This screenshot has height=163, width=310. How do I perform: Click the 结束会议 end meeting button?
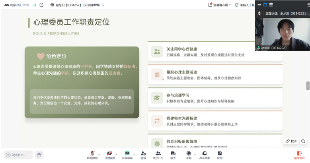[299, 154]
